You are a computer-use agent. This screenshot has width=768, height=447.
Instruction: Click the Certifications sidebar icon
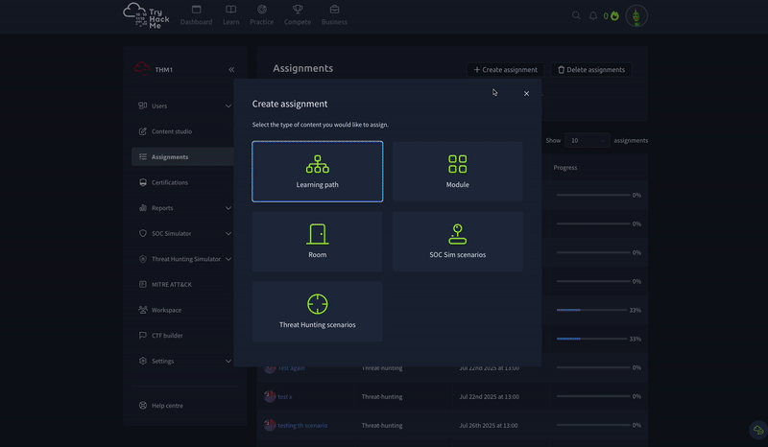coord(142,182)
